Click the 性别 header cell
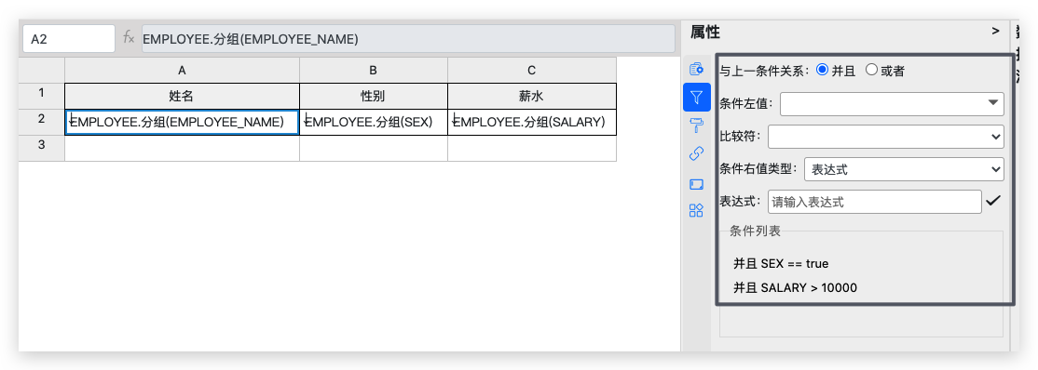The height and width of the screenshot is (370, 1038). coord(374,96)
